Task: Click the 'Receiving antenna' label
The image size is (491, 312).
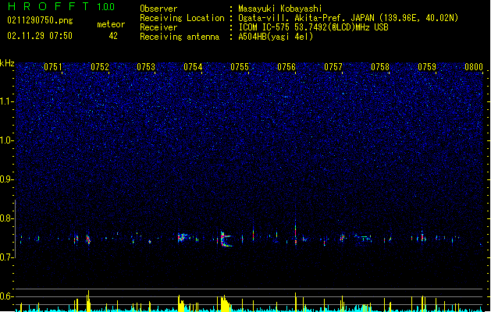Action: (180, 37)
